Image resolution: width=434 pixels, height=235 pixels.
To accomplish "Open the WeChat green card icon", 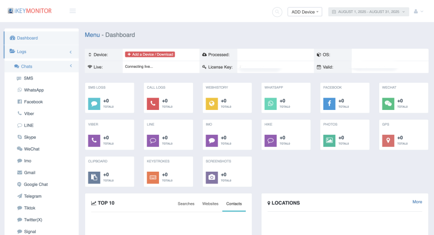I will tap(388, 104).
